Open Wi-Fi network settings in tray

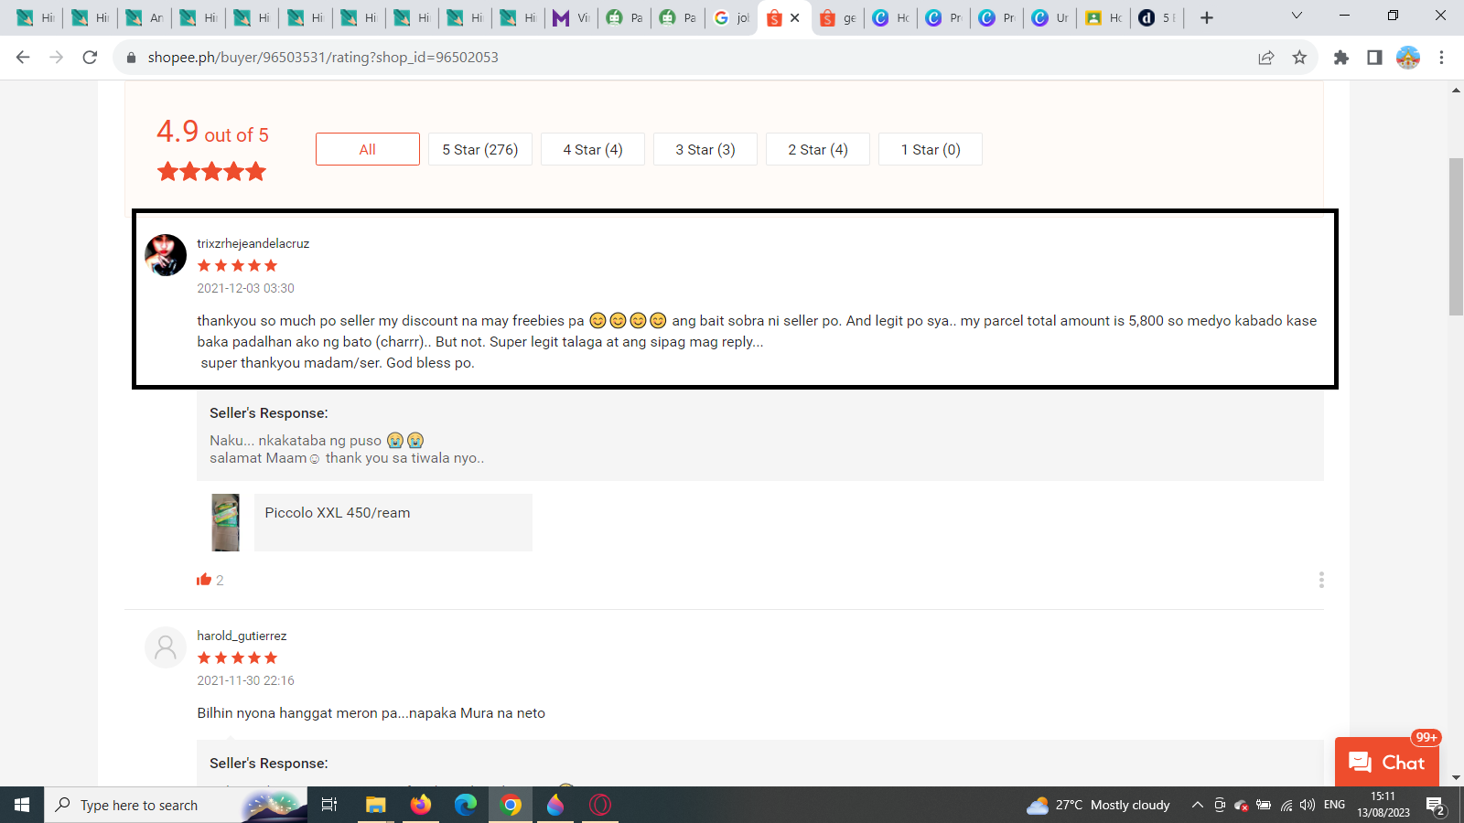(x=1286, y=805)
